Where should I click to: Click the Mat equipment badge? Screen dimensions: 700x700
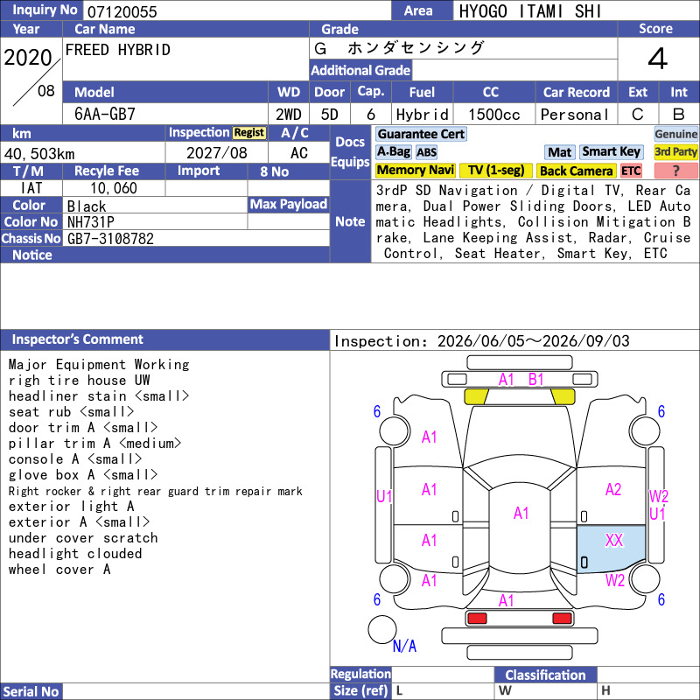point(559,152)
